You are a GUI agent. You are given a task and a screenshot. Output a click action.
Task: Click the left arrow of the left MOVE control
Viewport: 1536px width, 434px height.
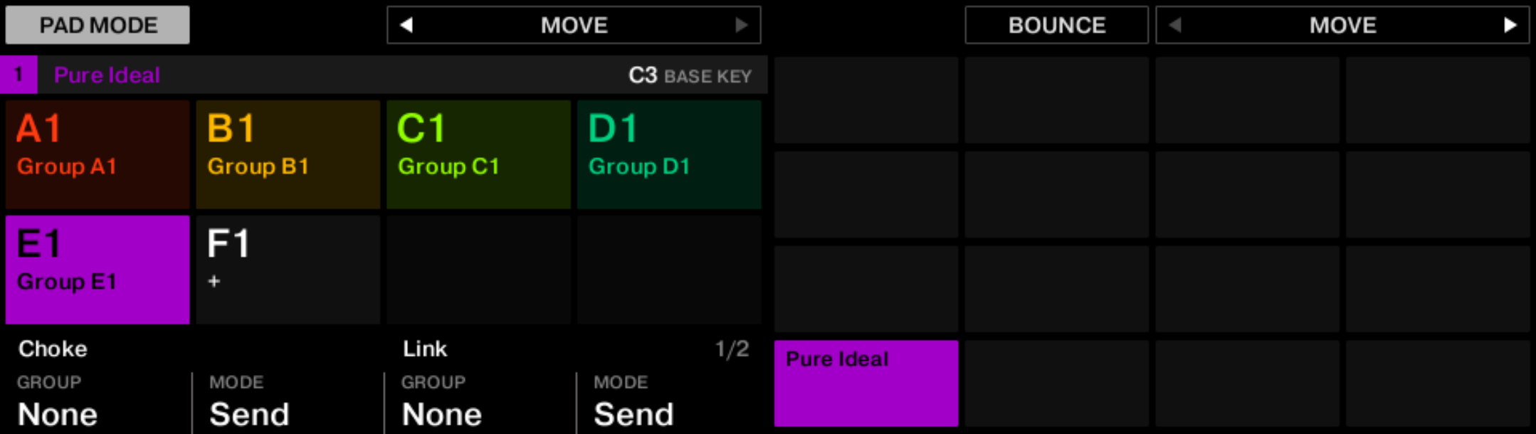pos(403,25)
